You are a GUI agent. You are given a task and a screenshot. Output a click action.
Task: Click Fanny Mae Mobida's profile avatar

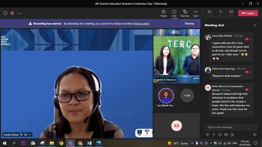click(208, 37)
